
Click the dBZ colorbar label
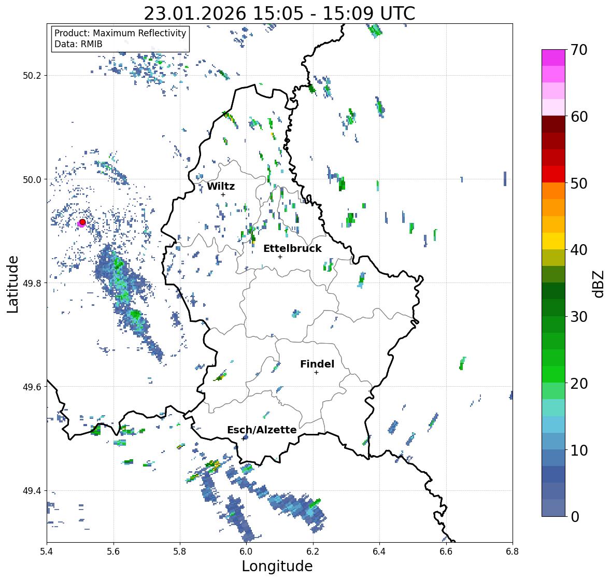click(x=599, y=284)
